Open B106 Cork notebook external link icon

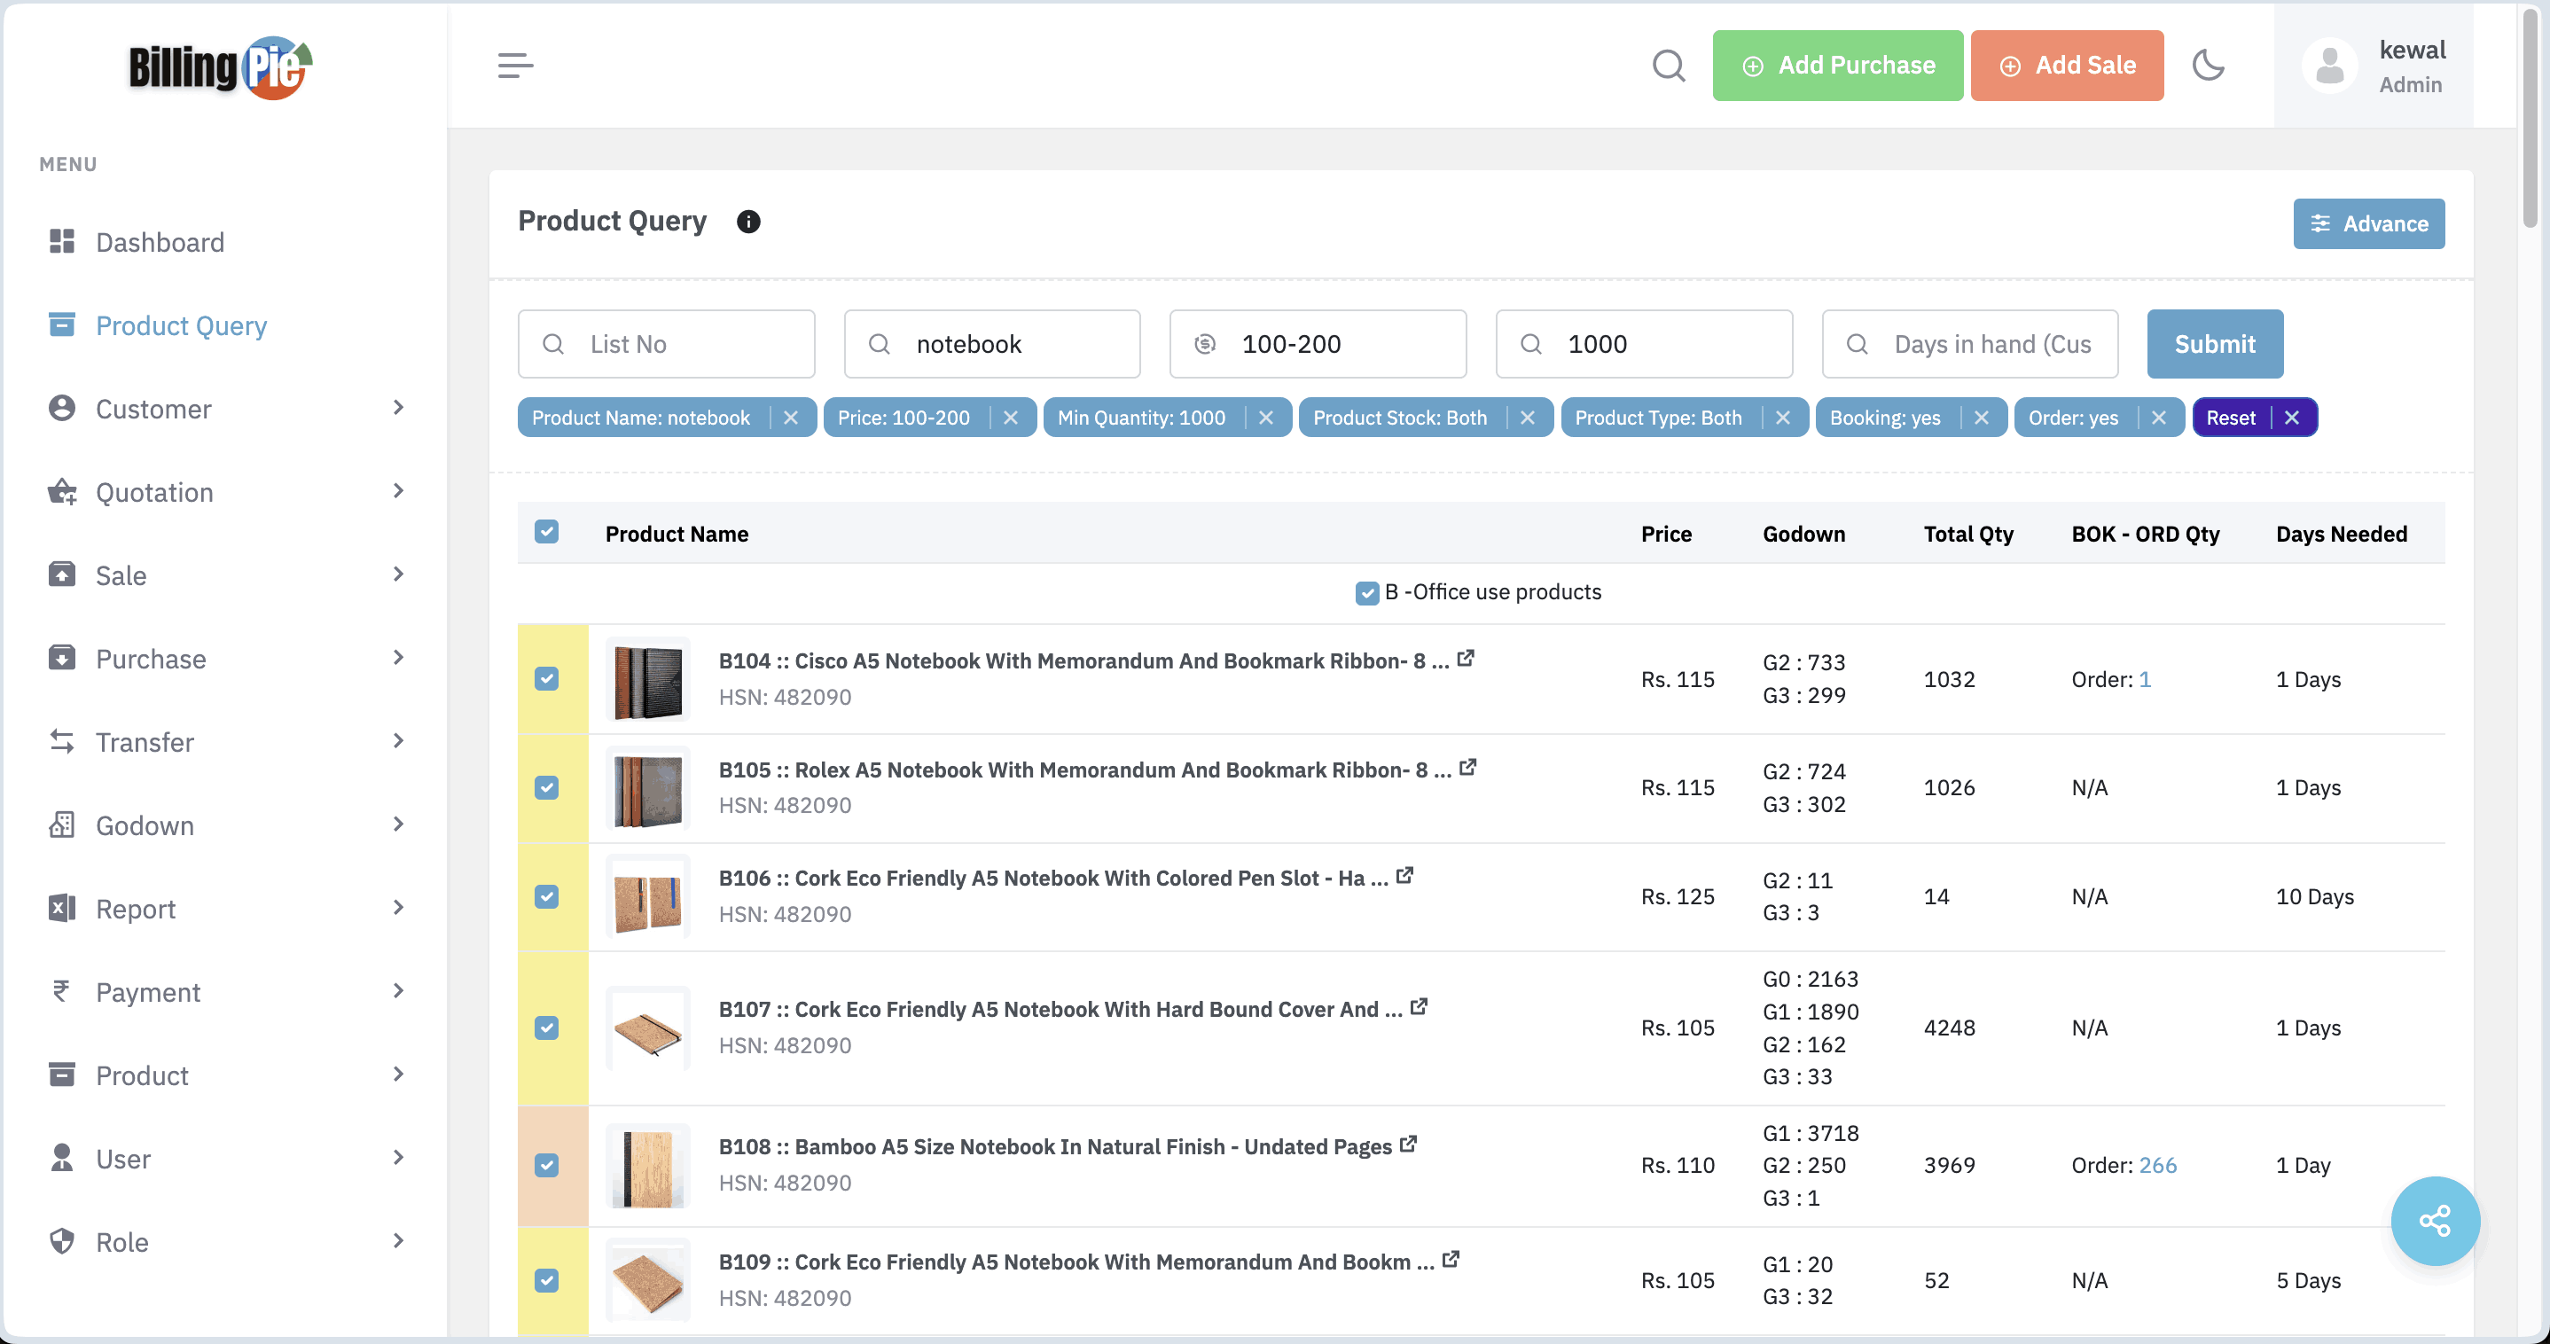tap(1404, 876)
